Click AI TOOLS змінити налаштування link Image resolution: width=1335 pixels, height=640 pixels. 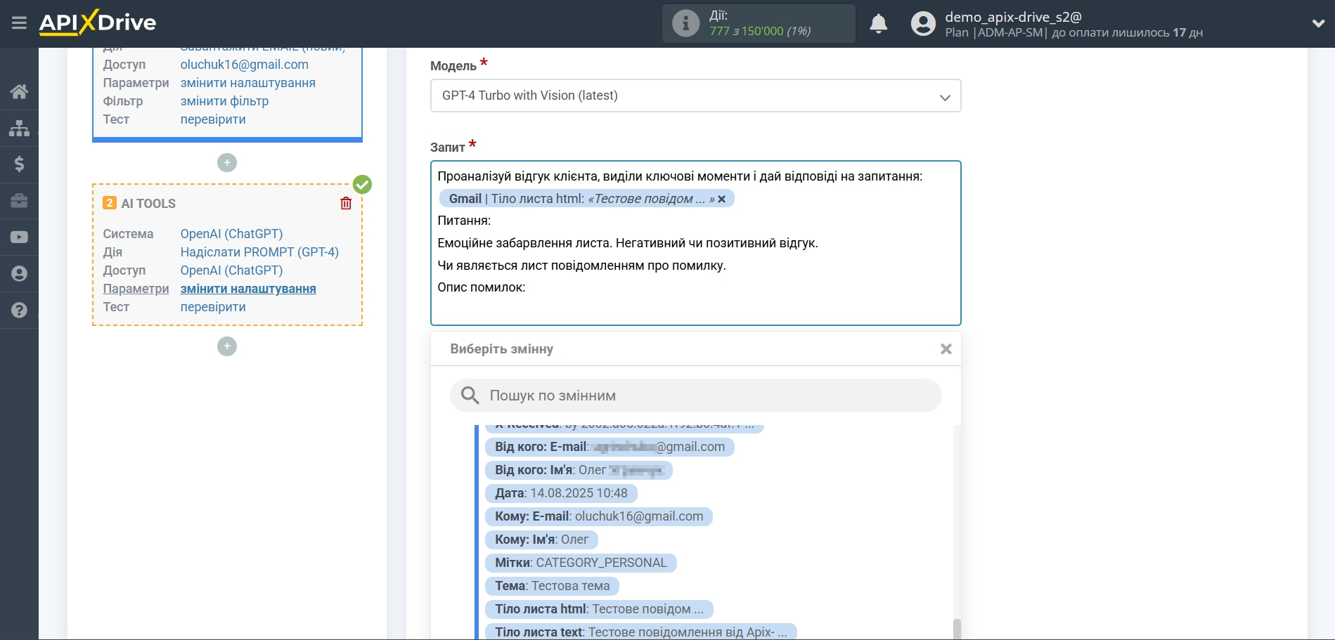point(248,289)
